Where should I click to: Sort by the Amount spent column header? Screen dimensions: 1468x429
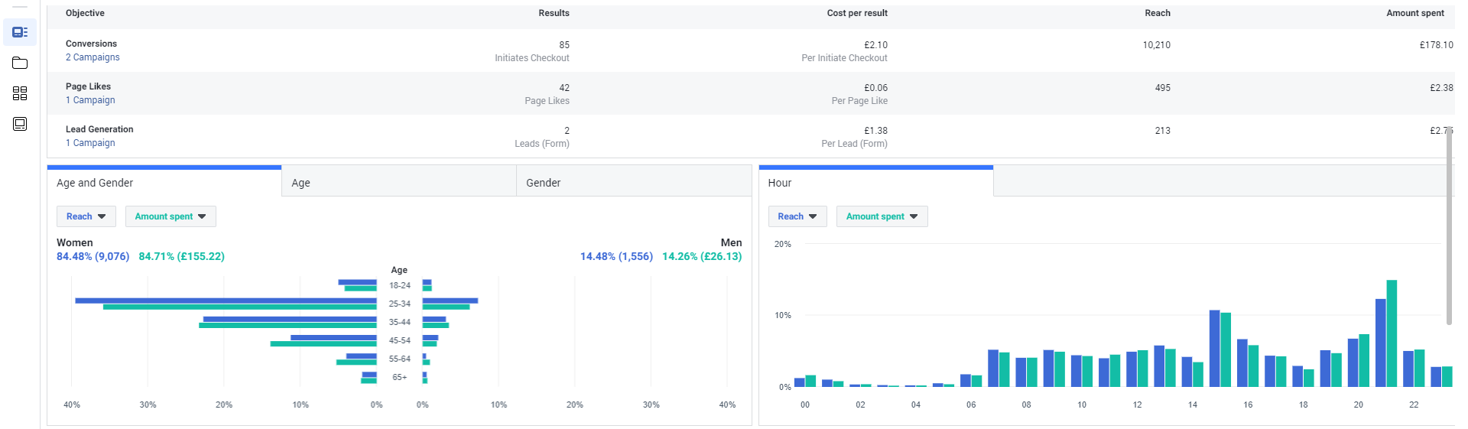1415,13
